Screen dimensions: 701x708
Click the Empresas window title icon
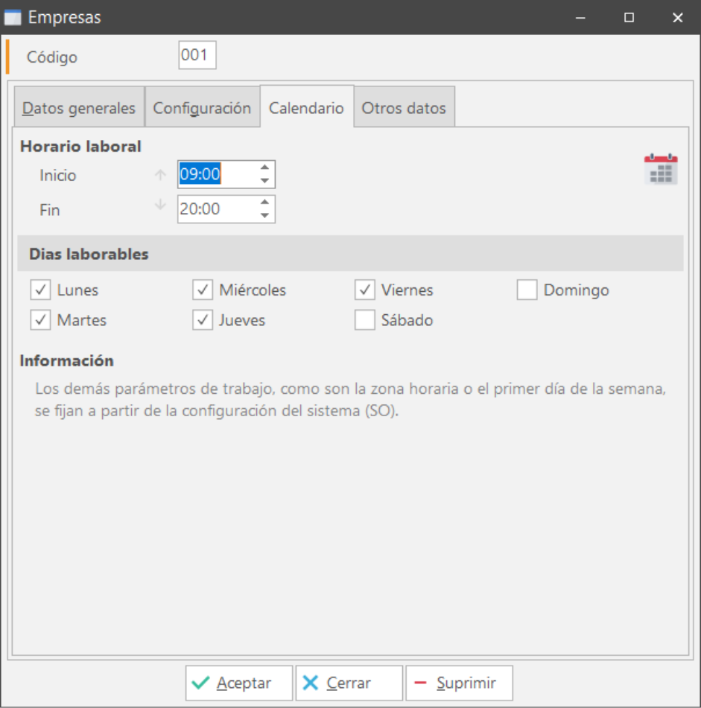13,17
